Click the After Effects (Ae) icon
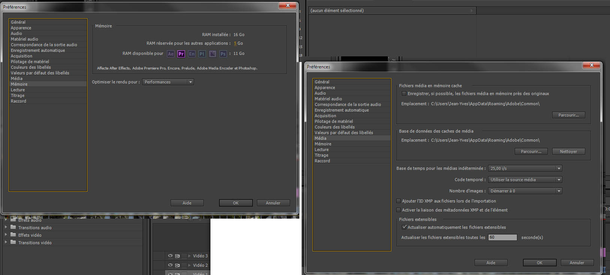 [x=171, y=54]
